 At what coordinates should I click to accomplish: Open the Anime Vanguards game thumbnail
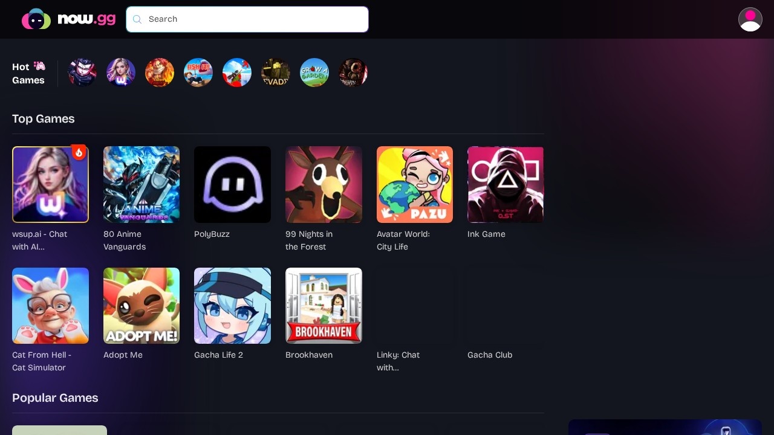tap(141, 184)
